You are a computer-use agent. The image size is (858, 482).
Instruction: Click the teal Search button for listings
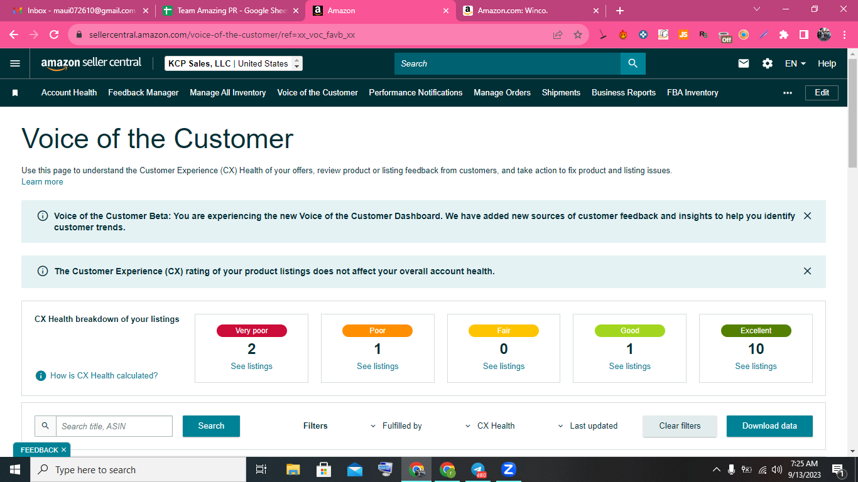click(211, 426)
